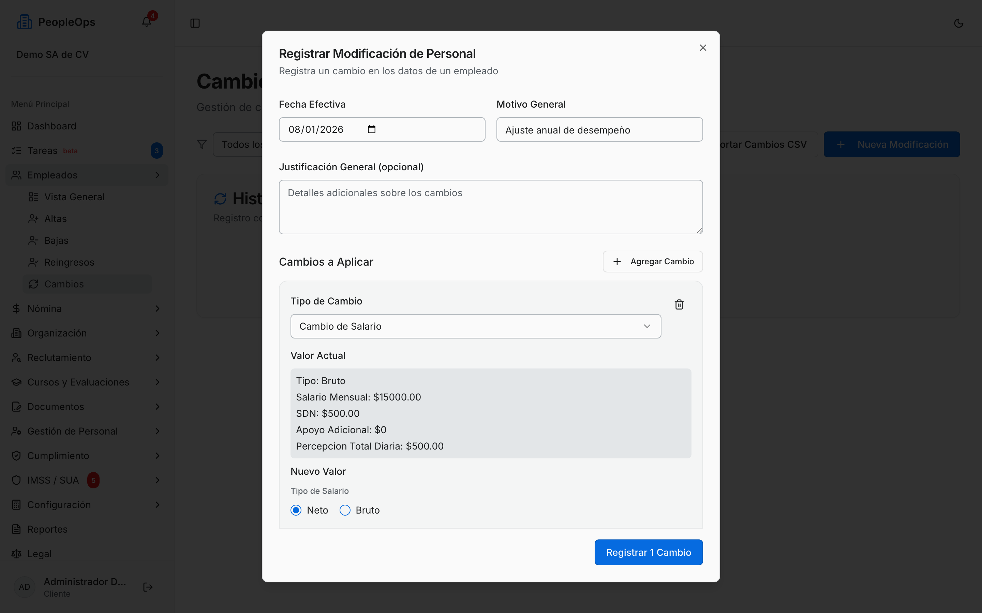The width and height of the screenshot is (982, 613).
Task: Click the Administrador D... user name
Action: pos(85,582)
